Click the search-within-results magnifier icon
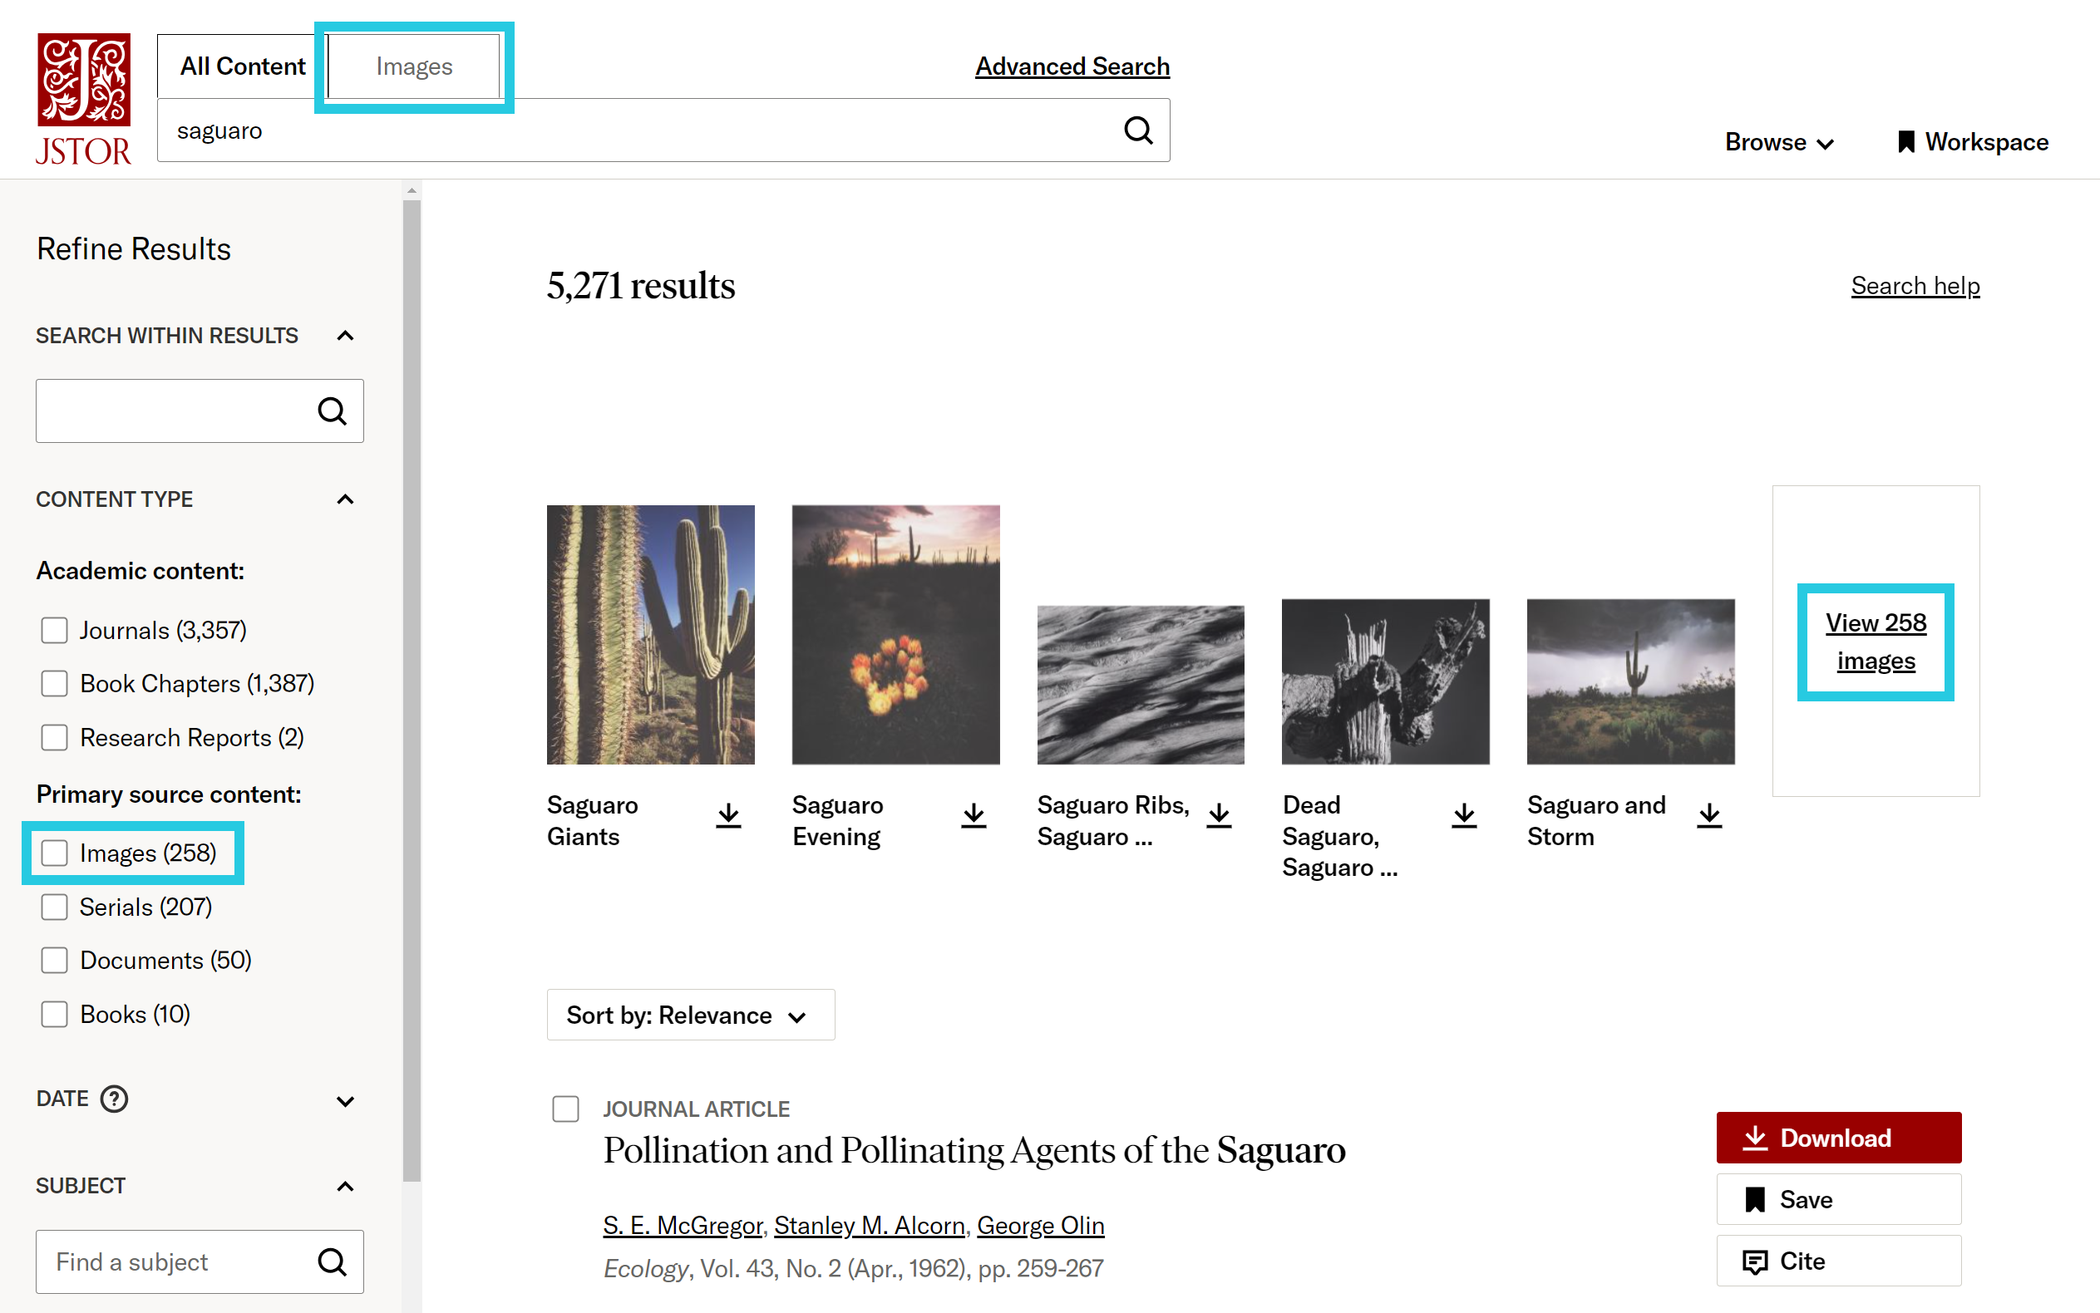2100x1313 pixels. pyautogui.click(x=332, y=411)
